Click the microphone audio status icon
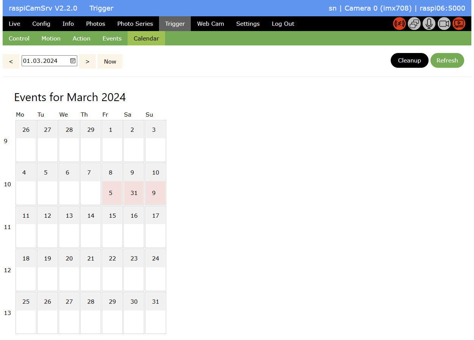This screenshot has width=474, height=340. (x=429, y=24)
